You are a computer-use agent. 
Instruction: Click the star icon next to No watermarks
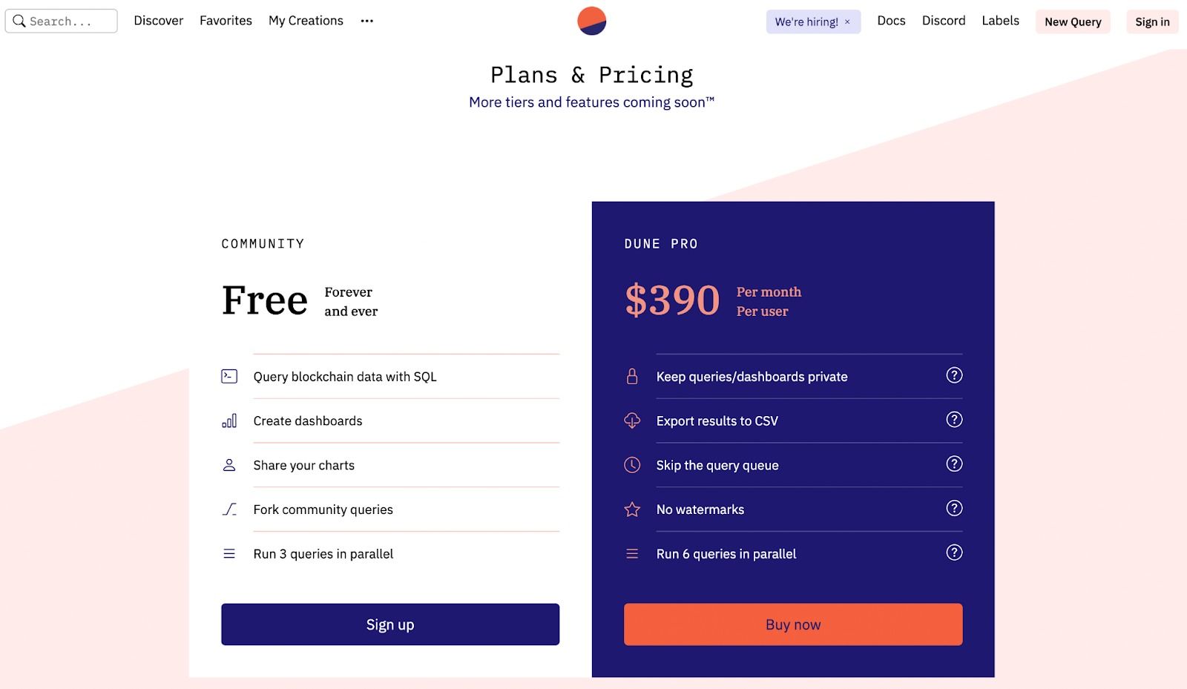[x=632, y=510]
